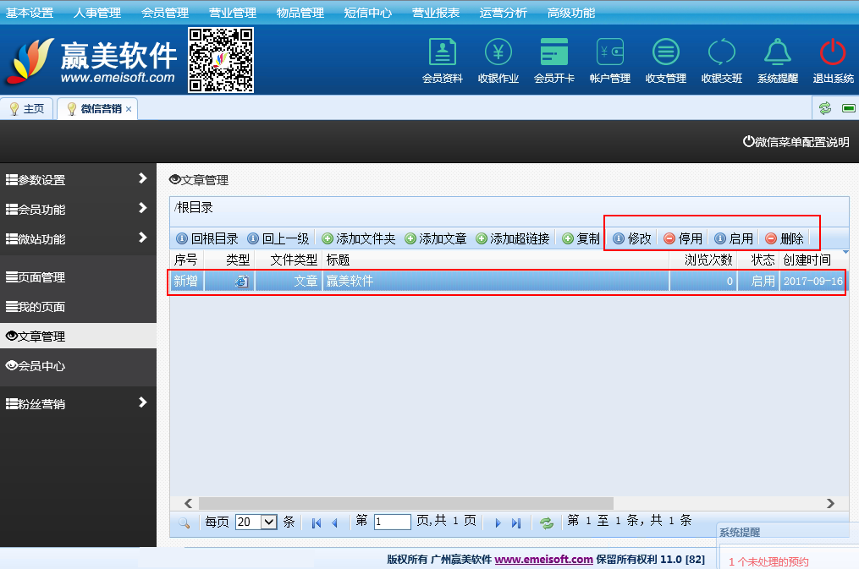859x569 pixels.
Task: Close the 微信营销 tab
Action: coord(129,109)
